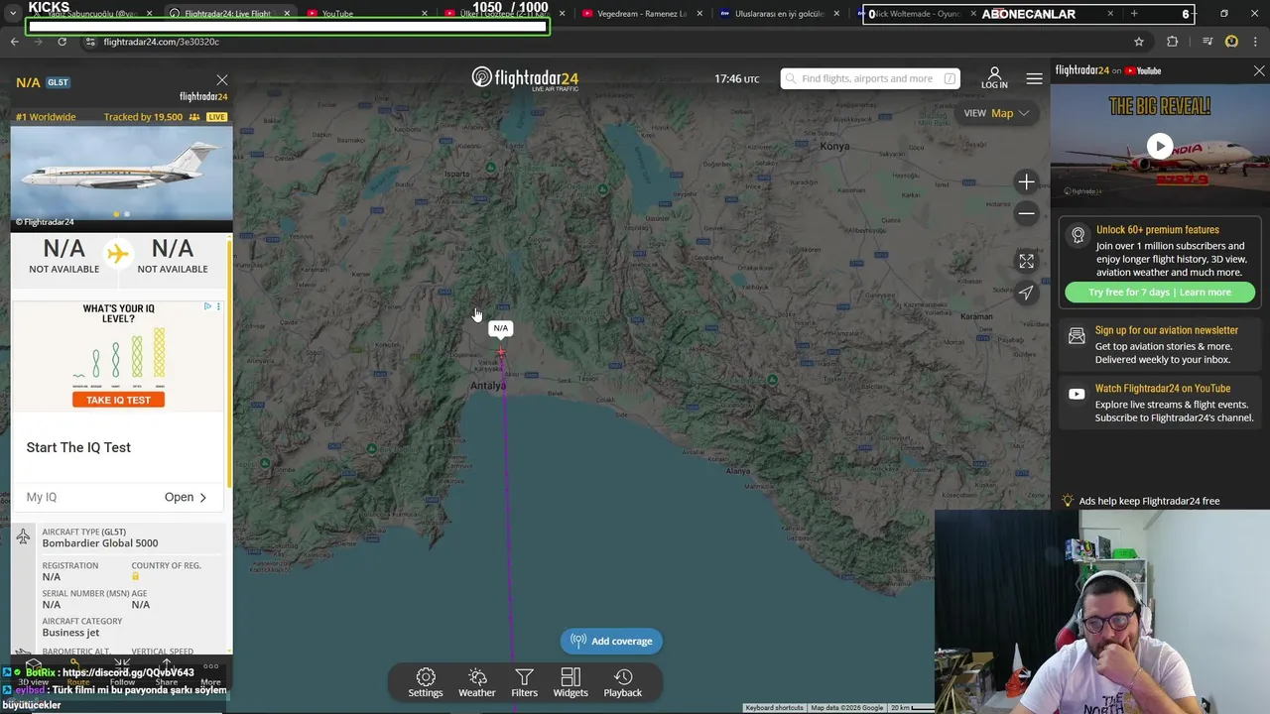View the Bombardier aircraft photo

pyautogui.click(x=122, y=173)
